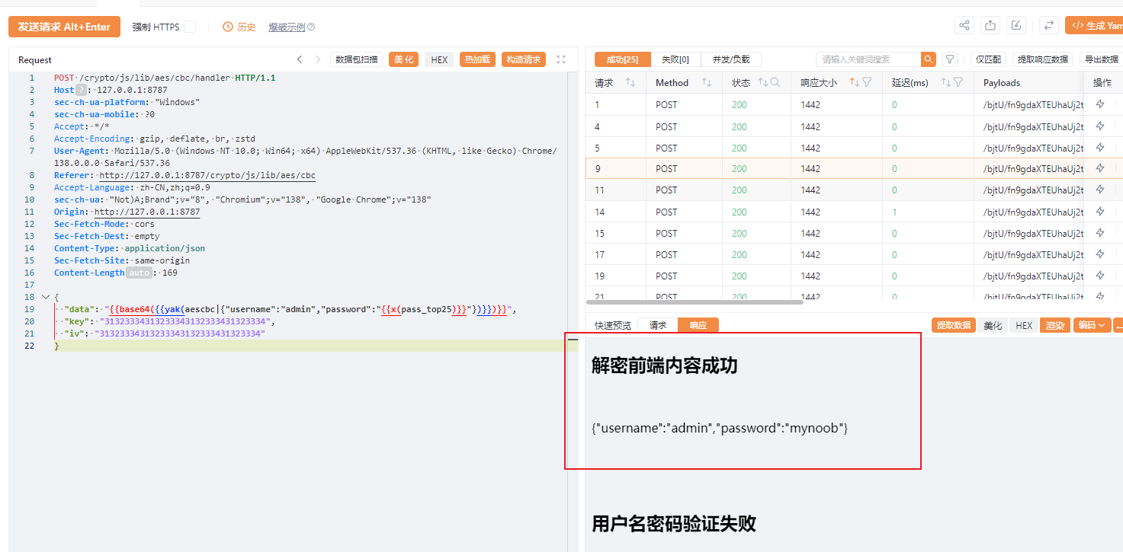Image resolution: width=1123 pixels, height=552 pixels.
Task: Click the Payloads column header
Action: coord(1001,82)
